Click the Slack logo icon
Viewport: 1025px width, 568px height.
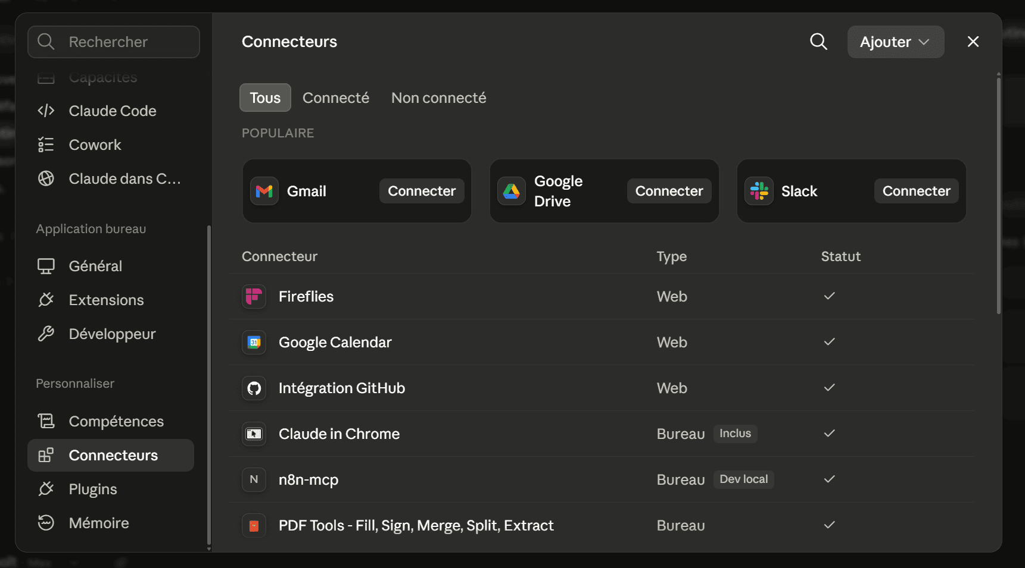[x=759, y=191]
